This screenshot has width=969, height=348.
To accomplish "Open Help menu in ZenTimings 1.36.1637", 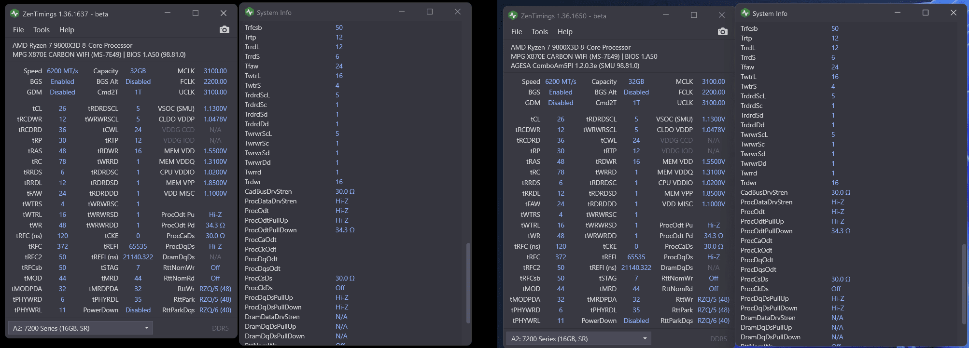I will (x=67, y=30).
